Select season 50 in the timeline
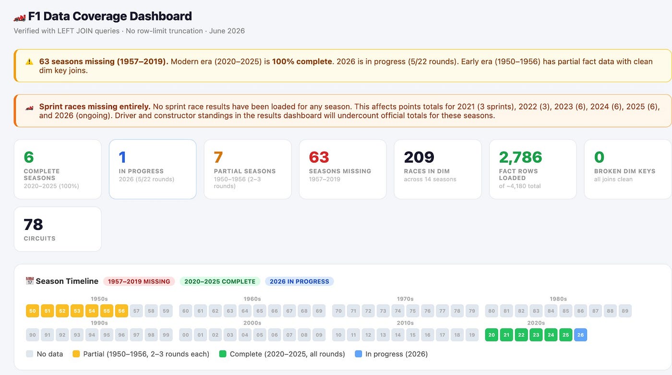Image resolution: width=672 pixels, height=375 pixels. pyautogui.click(x=33, y=311)
